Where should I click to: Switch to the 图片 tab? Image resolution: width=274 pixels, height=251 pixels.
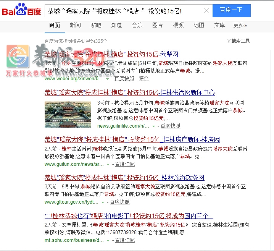[x=158, y=25]
